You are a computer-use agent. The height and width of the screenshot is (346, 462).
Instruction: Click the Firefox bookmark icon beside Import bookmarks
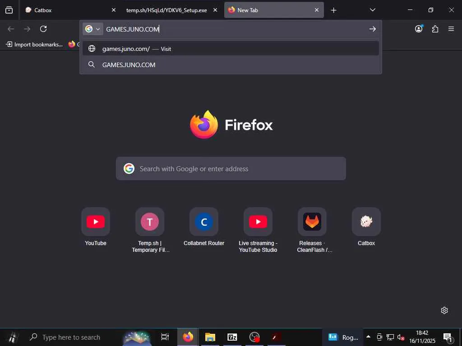pyautogui.click(x=72, y=44)
